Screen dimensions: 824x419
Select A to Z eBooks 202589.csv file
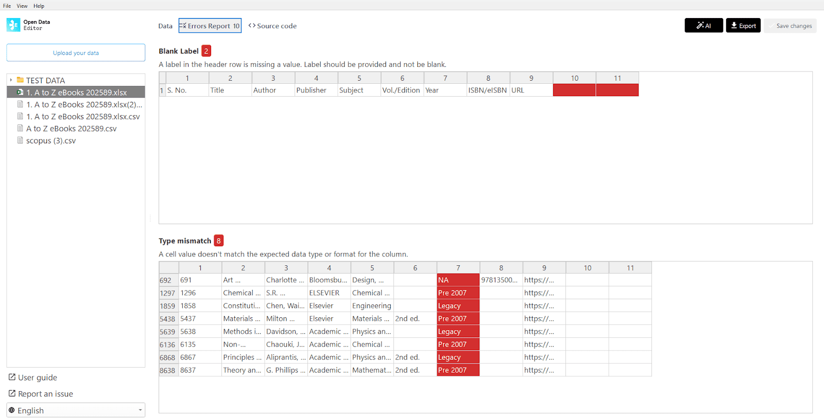click(x=71, y=129)
